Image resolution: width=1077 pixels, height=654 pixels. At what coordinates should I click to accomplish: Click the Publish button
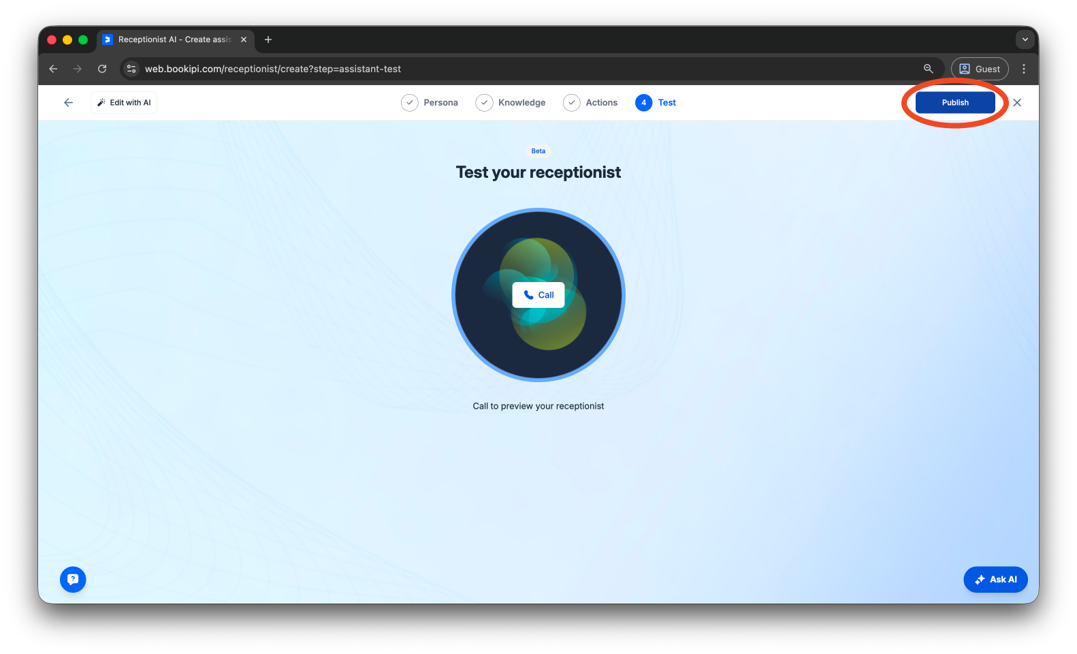955,103
